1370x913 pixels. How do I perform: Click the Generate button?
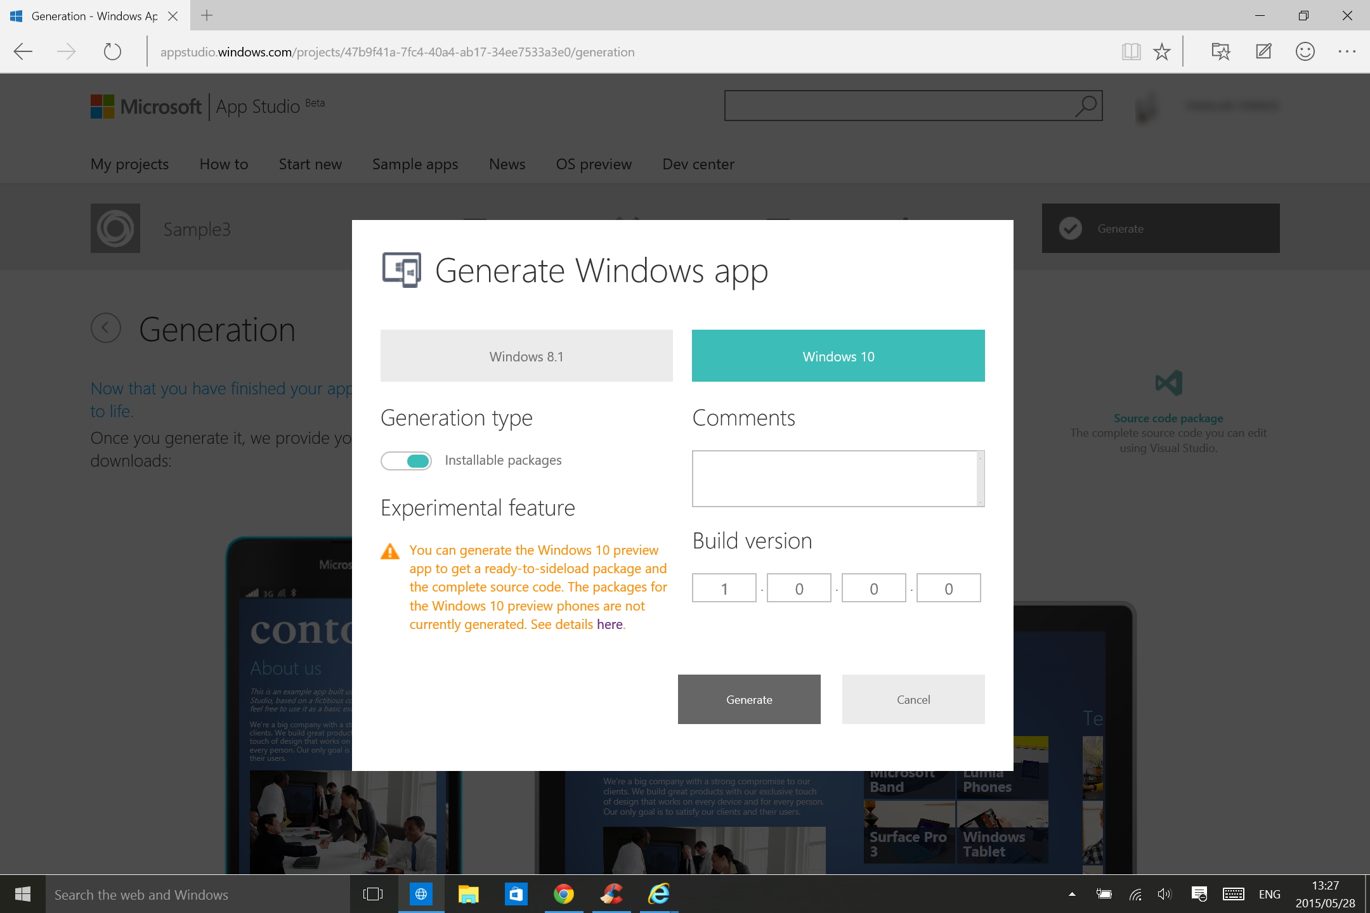coord(749,699)
